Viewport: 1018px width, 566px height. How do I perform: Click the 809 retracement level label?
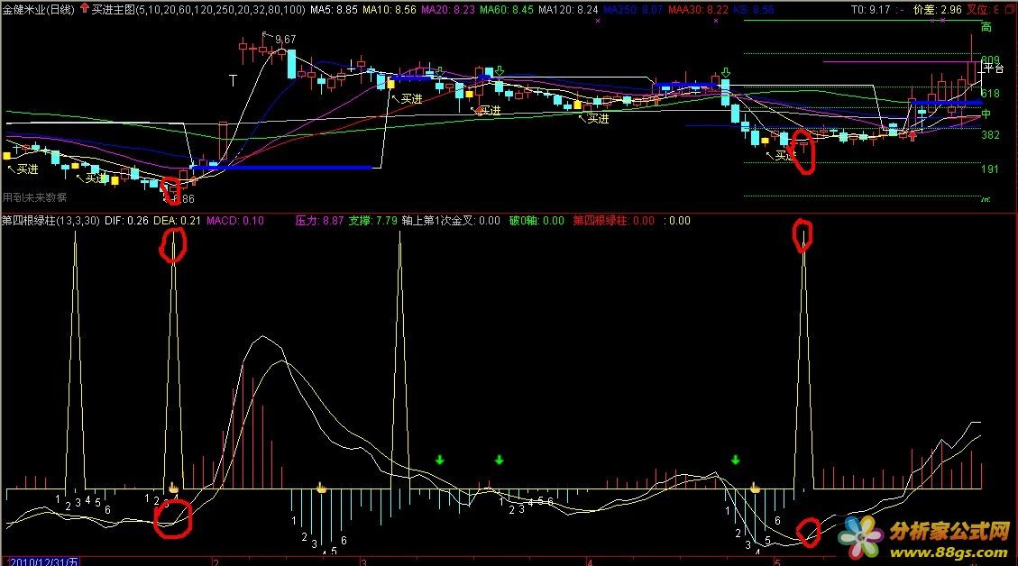(990, 59)
